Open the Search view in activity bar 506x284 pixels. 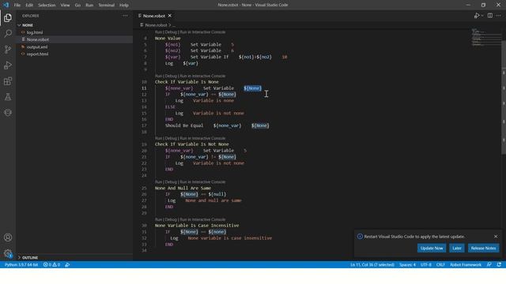pyautogui.click(x=8, y=33)
